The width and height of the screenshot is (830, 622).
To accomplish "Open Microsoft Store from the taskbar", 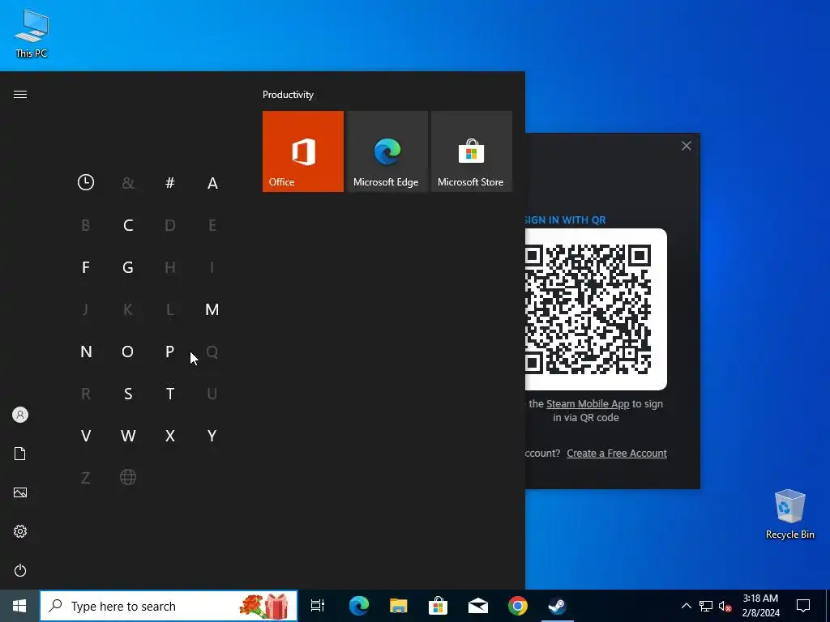I will 439,606.
